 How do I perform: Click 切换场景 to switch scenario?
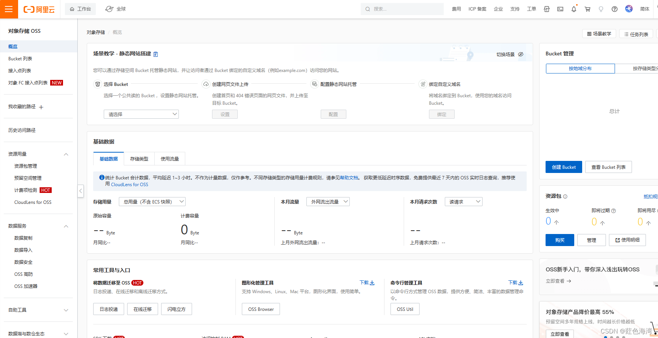click(x=506, y=55)
